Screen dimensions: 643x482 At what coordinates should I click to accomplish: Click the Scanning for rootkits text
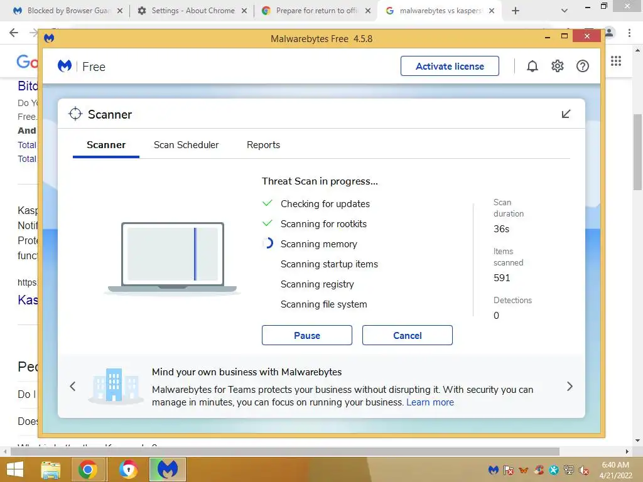pos(323,224)
